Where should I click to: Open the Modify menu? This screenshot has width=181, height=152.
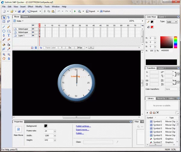click(39, 6)
